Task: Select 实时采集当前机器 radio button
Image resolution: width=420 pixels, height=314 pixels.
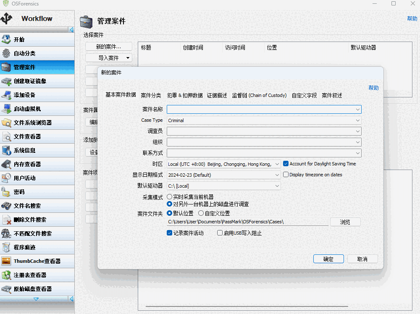Action: click(169, 197)
